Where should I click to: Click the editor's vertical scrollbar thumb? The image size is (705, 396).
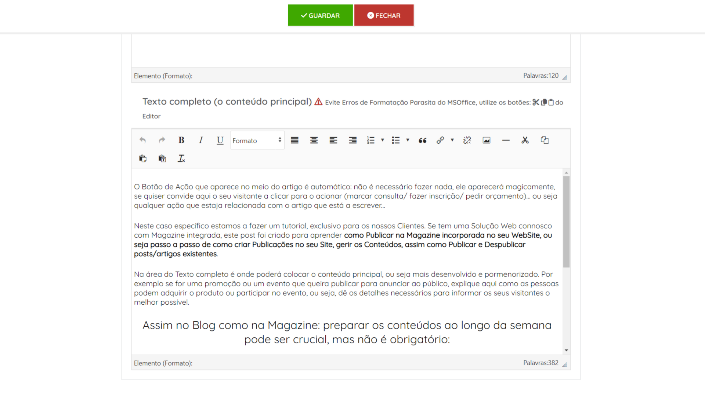566,221
